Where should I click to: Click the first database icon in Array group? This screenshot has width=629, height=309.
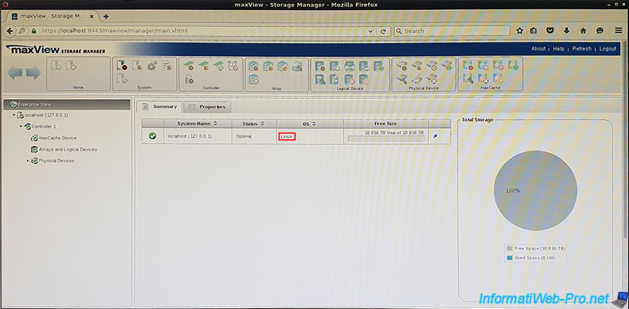tap(253, 66)
